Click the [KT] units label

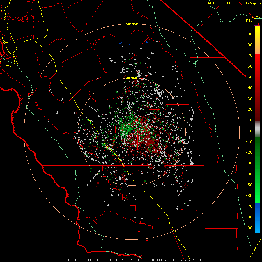coord(249,20)
